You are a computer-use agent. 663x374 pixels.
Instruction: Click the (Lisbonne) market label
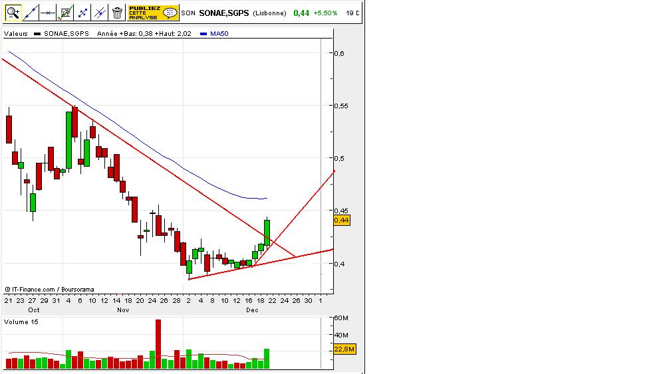[270, 13]
